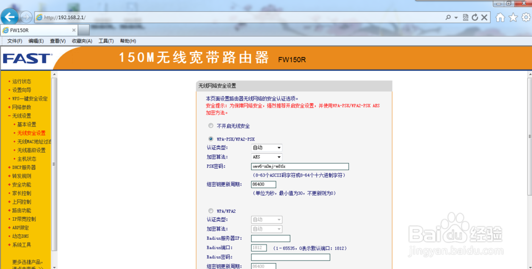
Task: Open browser tools gear icon
Action: tap(526, 18)
